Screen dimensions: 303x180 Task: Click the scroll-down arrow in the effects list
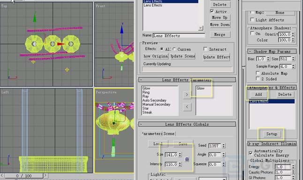click(201, 28)
